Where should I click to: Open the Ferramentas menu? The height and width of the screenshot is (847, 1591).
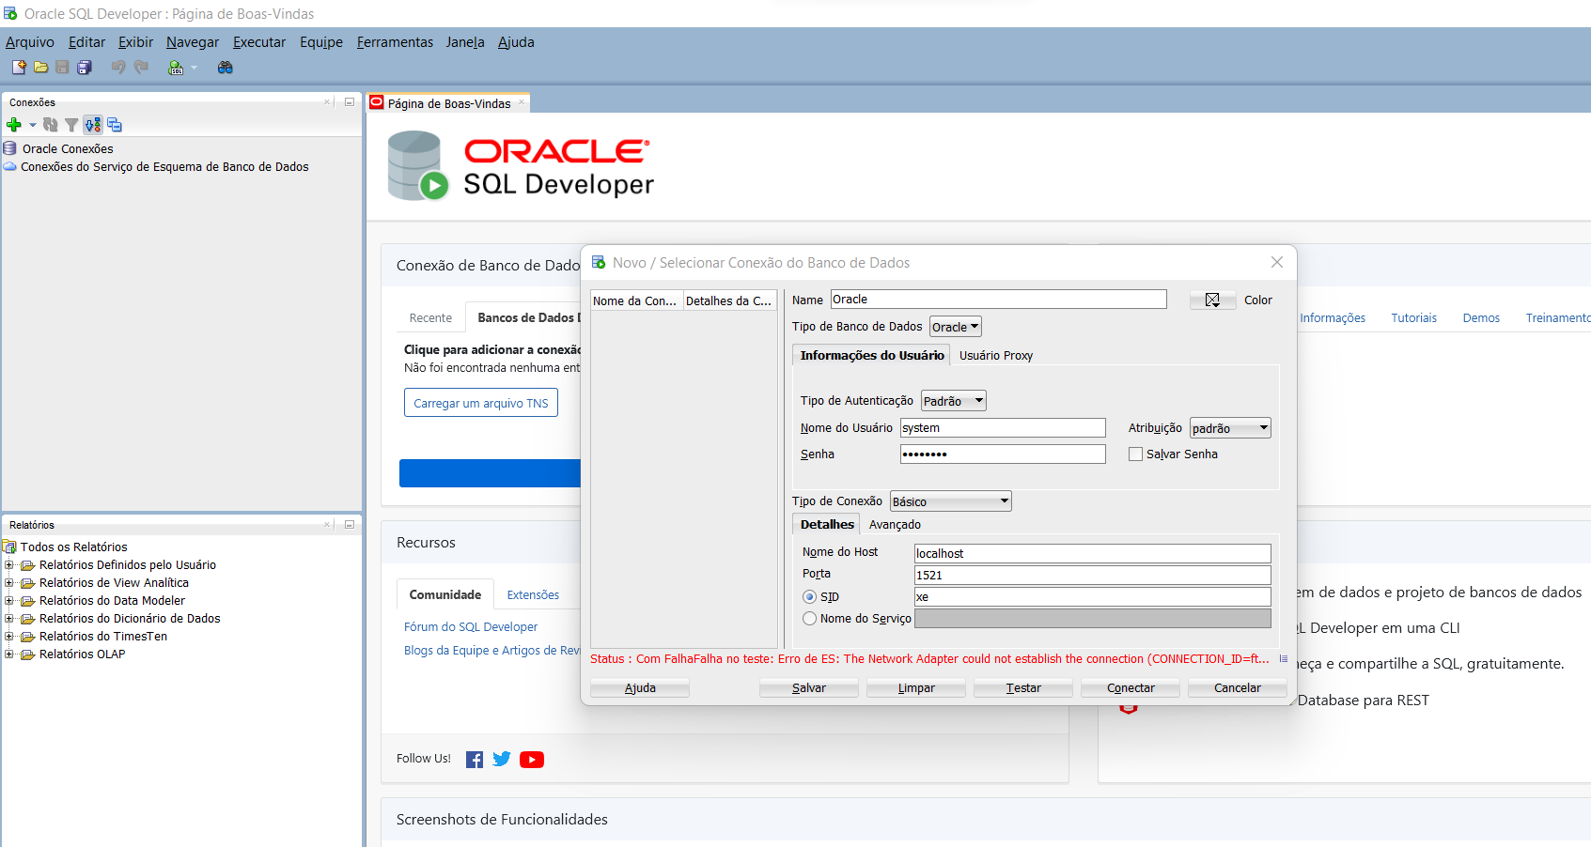[x=395, y=42]
